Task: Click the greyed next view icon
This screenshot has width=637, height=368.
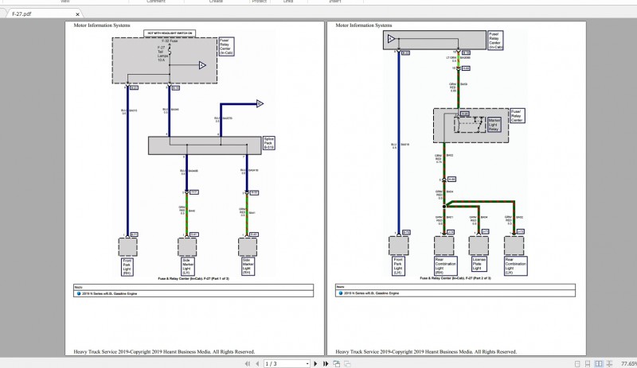Action: click(347, 364)
